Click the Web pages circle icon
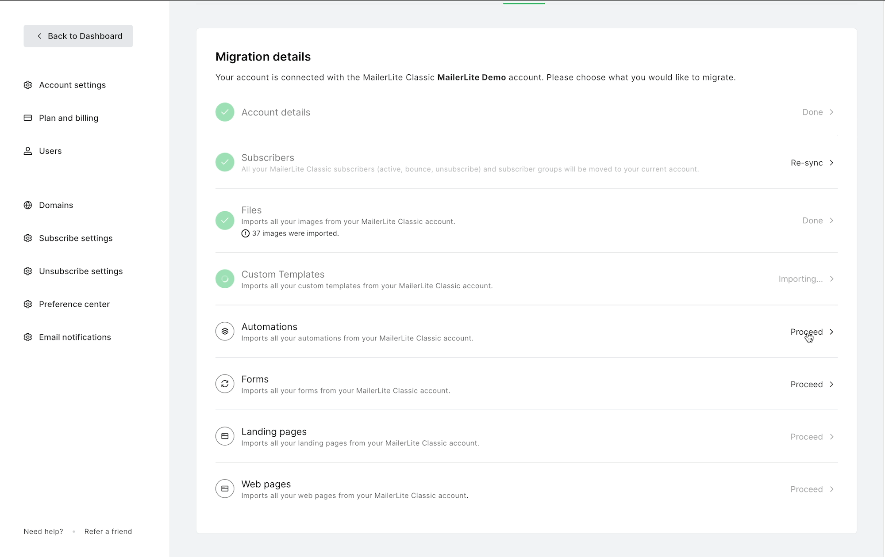Viewport: 885px width, 557px height. coord(225,488)
